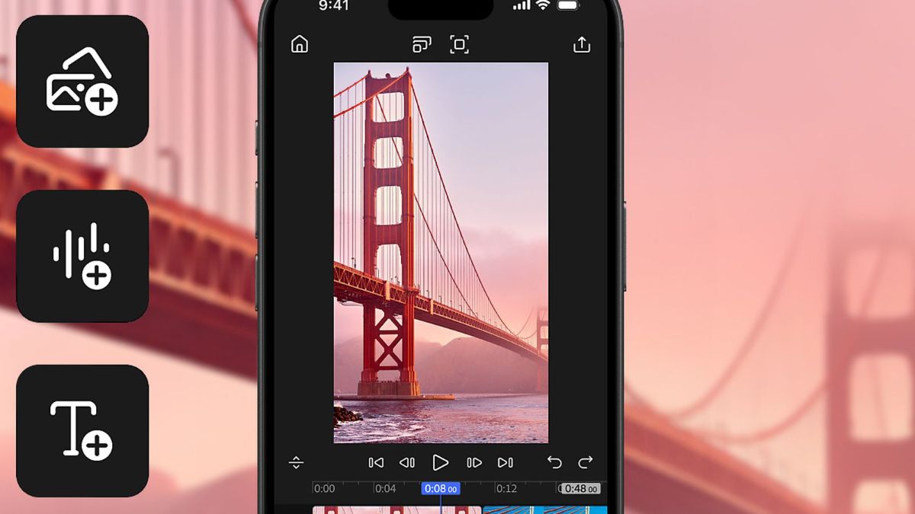Step back one frame
Viewport: 915px width, 514px height.
(x=407, y=462)
